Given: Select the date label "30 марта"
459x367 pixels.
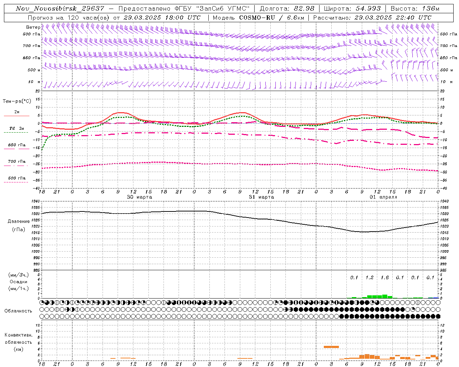Looking at the screenshot, I should 139,197.
